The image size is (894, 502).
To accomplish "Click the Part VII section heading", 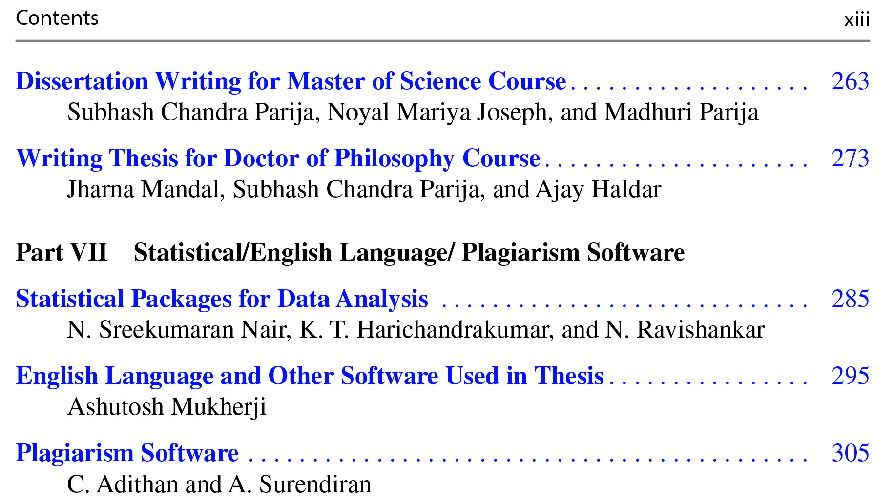I will [x=350, y=253].
